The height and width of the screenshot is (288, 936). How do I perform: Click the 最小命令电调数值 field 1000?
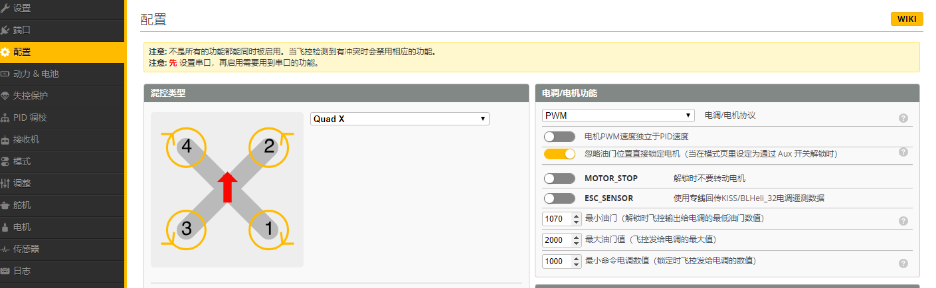[x=561, y=261]
